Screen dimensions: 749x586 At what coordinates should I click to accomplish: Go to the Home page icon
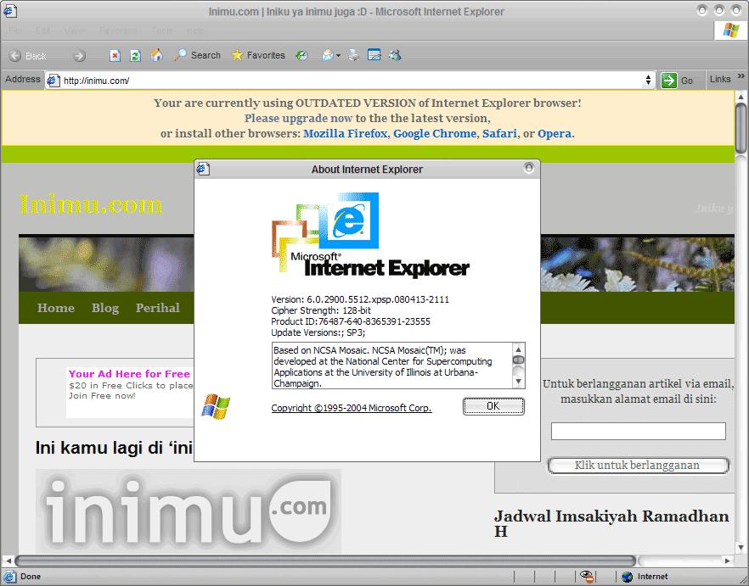[x=156, y=55]
